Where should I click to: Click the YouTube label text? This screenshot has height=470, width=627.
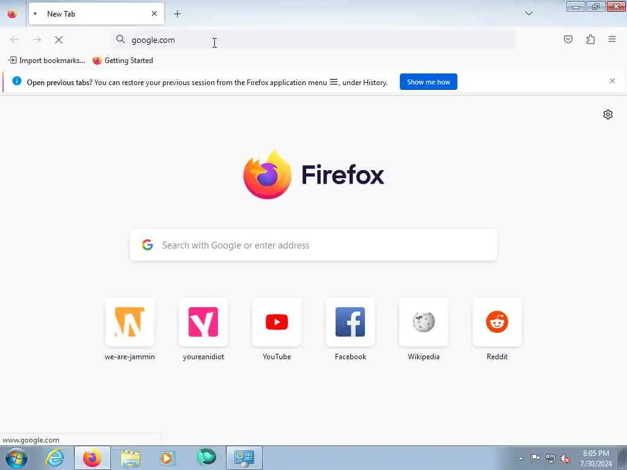[277, 357]
